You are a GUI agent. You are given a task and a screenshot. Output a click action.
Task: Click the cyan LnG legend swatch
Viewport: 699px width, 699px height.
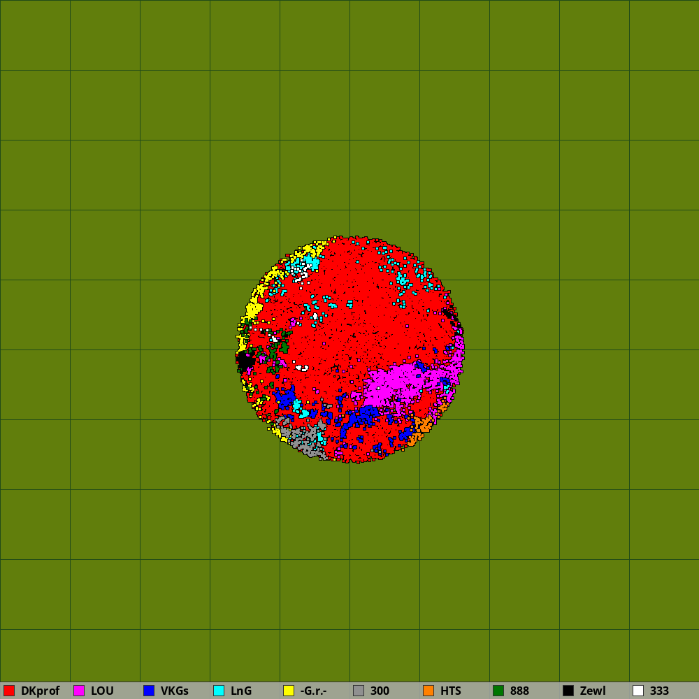click(219, 691)
